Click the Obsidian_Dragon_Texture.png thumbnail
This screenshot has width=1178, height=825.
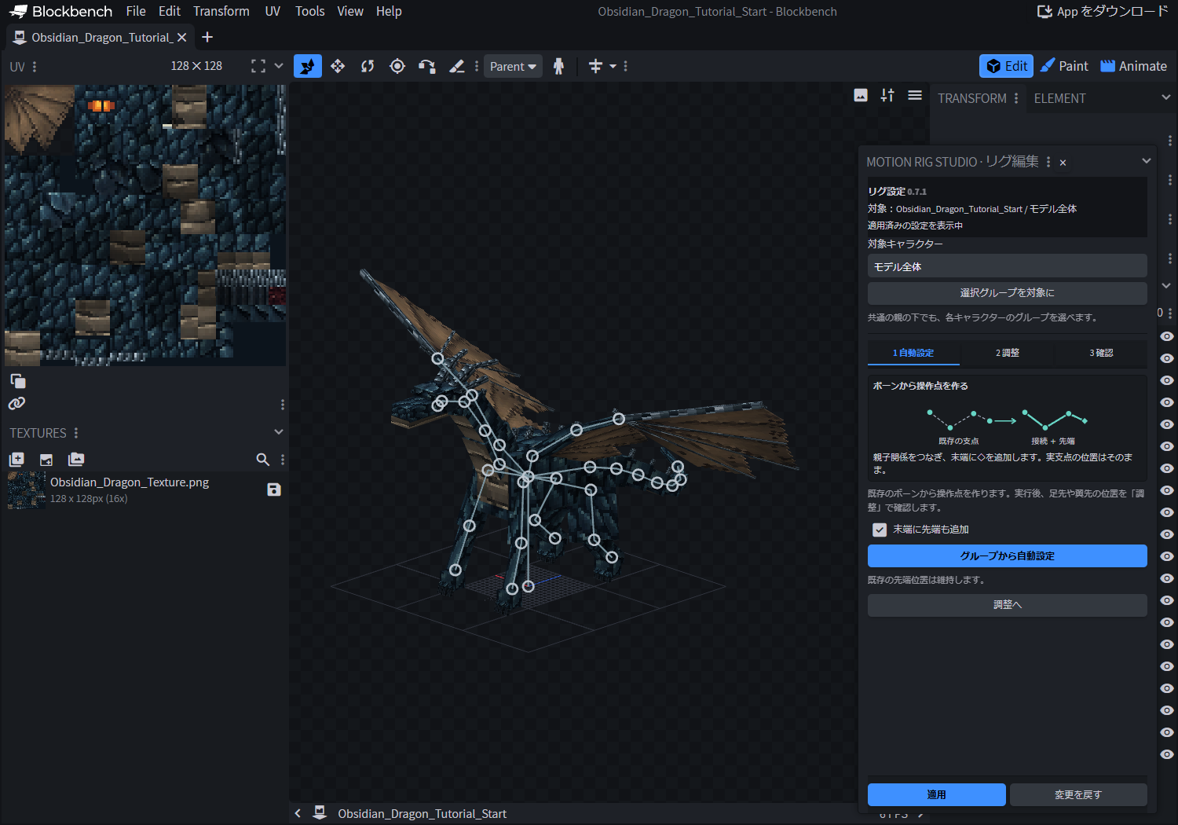(x=27, y=490)
